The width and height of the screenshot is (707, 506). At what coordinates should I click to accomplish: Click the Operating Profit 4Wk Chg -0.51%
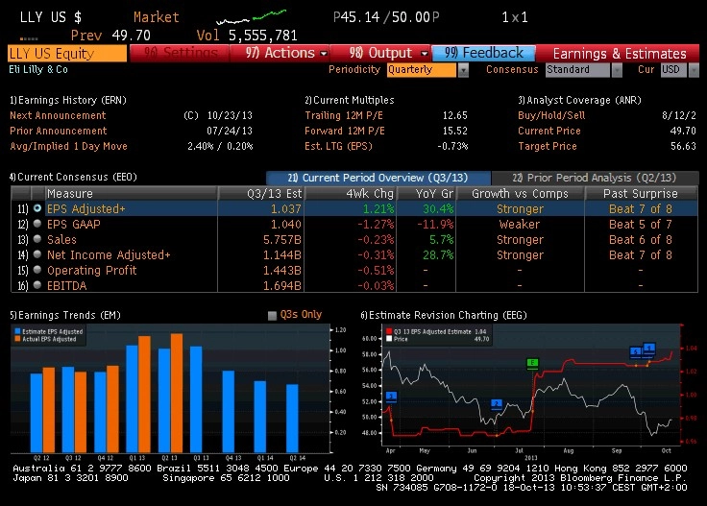tap(376, 270)
